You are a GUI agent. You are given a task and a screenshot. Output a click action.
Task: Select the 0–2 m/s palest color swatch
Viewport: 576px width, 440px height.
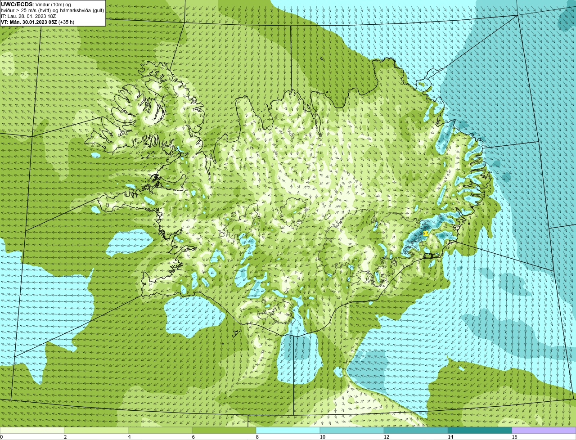click(x=32, y=431)
